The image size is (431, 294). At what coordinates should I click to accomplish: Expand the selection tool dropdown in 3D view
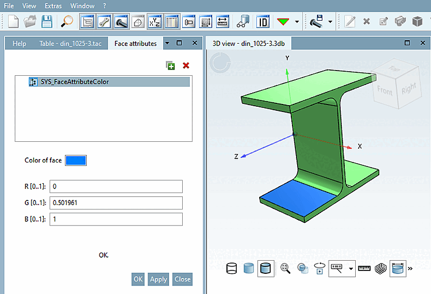point(351,268)
